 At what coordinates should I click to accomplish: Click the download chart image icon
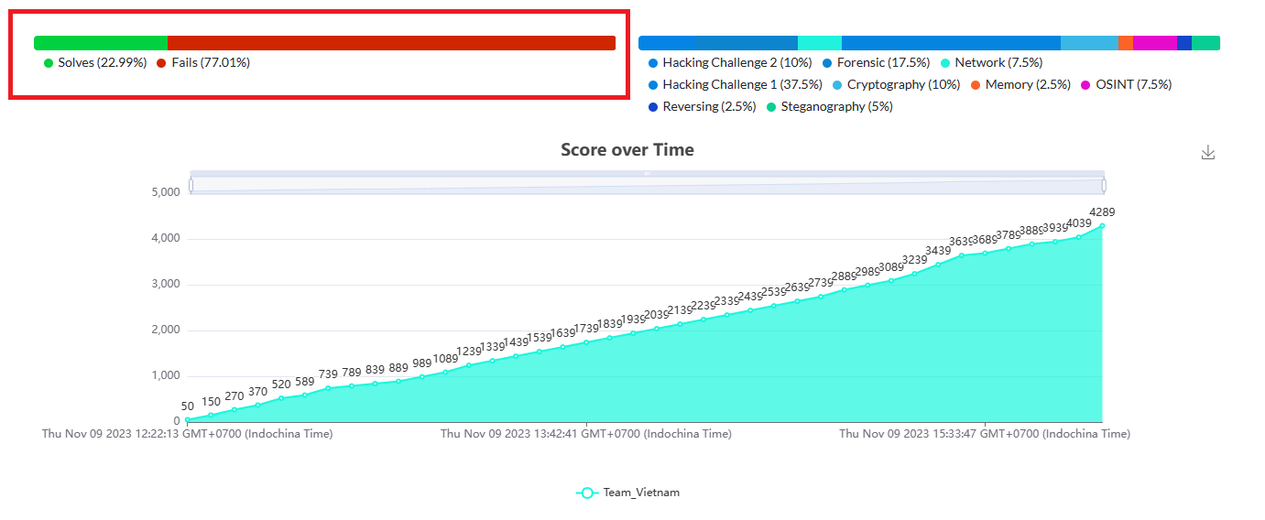pos(1207,153)
